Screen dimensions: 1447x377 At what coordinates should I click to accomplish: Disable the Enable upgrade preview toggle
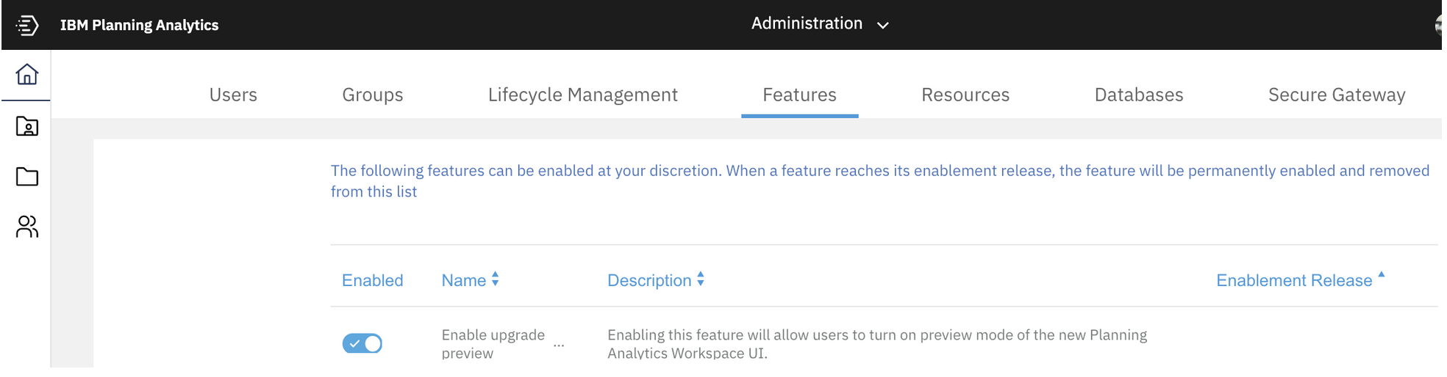coord(362,343)
